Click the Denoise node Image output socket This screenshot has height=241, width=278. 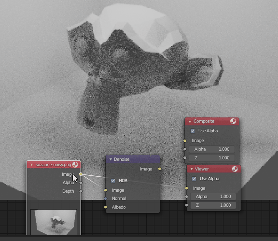160,169
